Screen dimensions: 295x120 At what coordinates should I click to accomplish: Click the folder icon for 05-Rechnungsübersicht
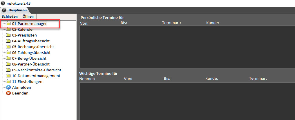[8, 47]
